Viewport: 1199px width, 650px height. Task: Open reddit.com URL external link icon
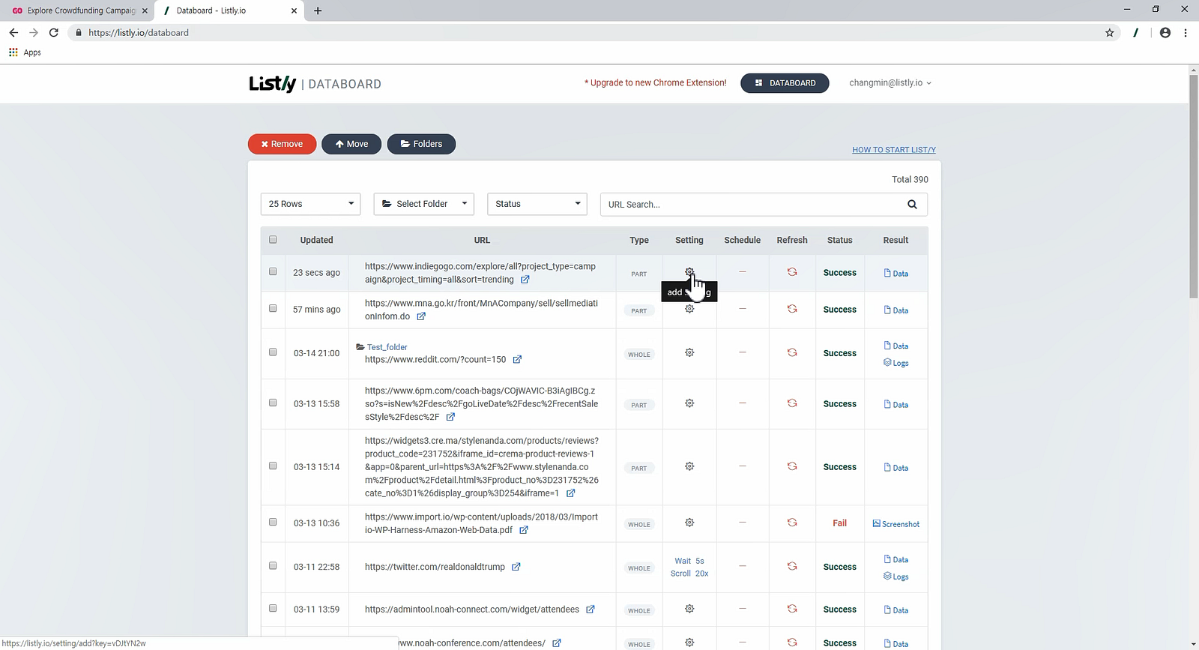click(x=517, y=360)
